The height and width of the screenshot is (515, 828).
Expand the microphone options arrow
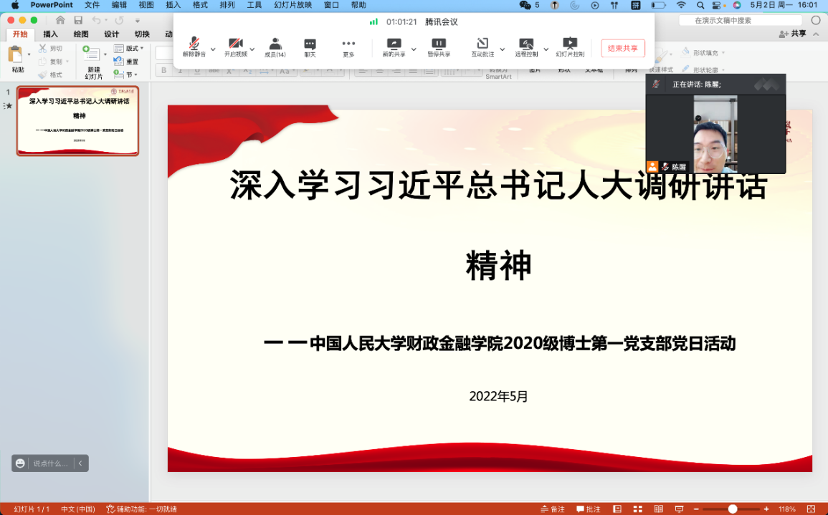coord(213,49)
